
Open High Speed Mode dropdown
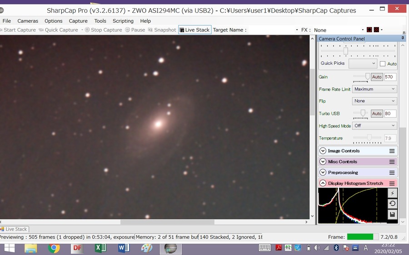pos(374,126)
